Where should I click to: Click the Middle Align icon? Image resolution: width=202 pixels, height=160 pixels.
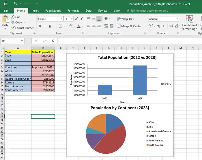click(x=94, y=19)
